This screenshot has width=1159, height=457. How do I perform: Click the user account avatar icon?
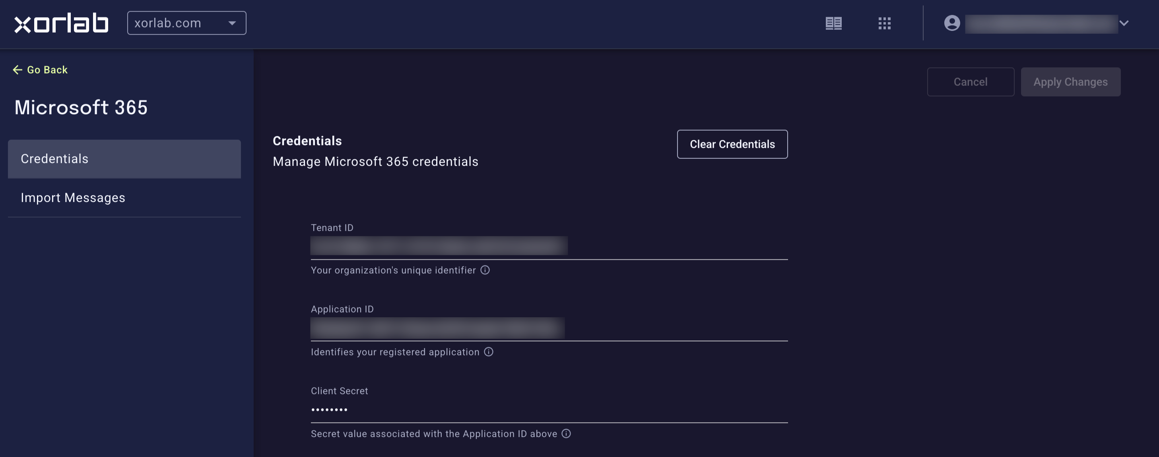(951, 23)
